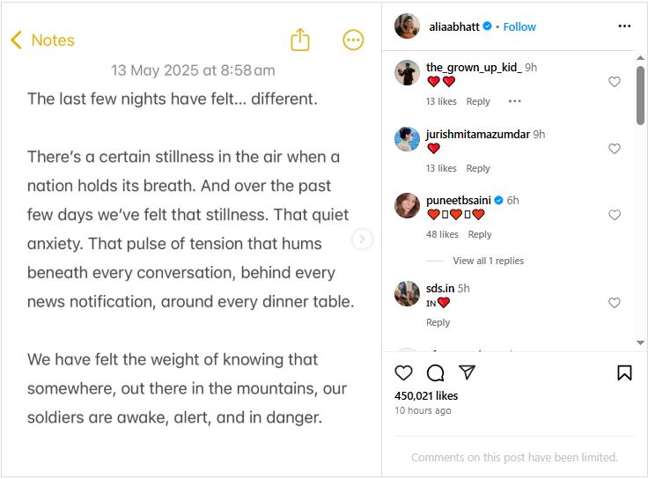This screenshot has width=648, height=479.
Task: Click the comments scrollbar down arrow
Action: tap(640, 343)
